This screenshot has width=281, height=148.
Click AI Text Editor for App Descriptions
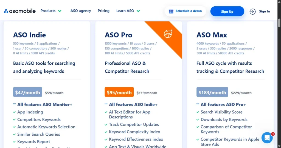pyautogui.click(x=130, y=114)
